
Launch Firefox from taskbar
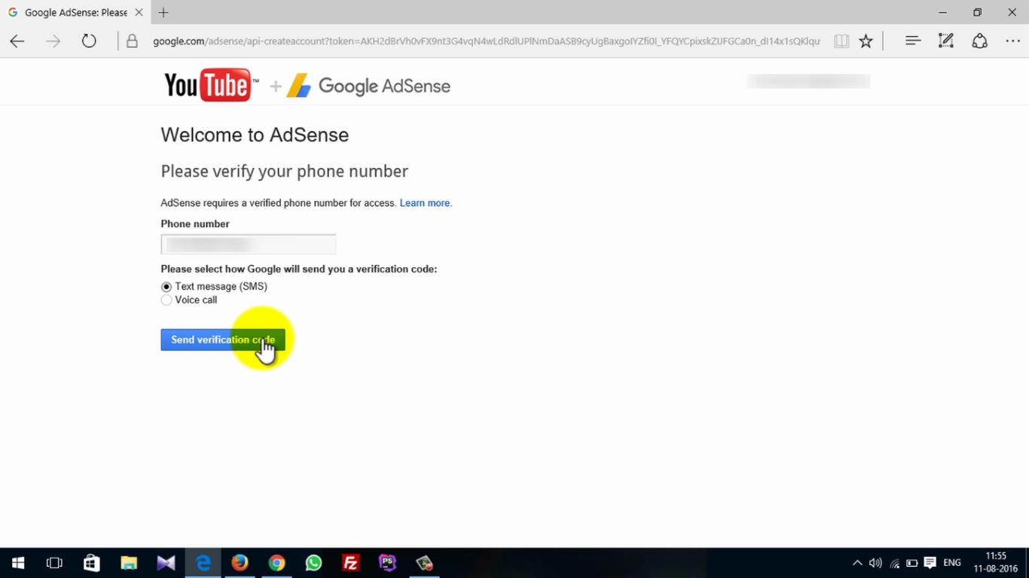240,563
